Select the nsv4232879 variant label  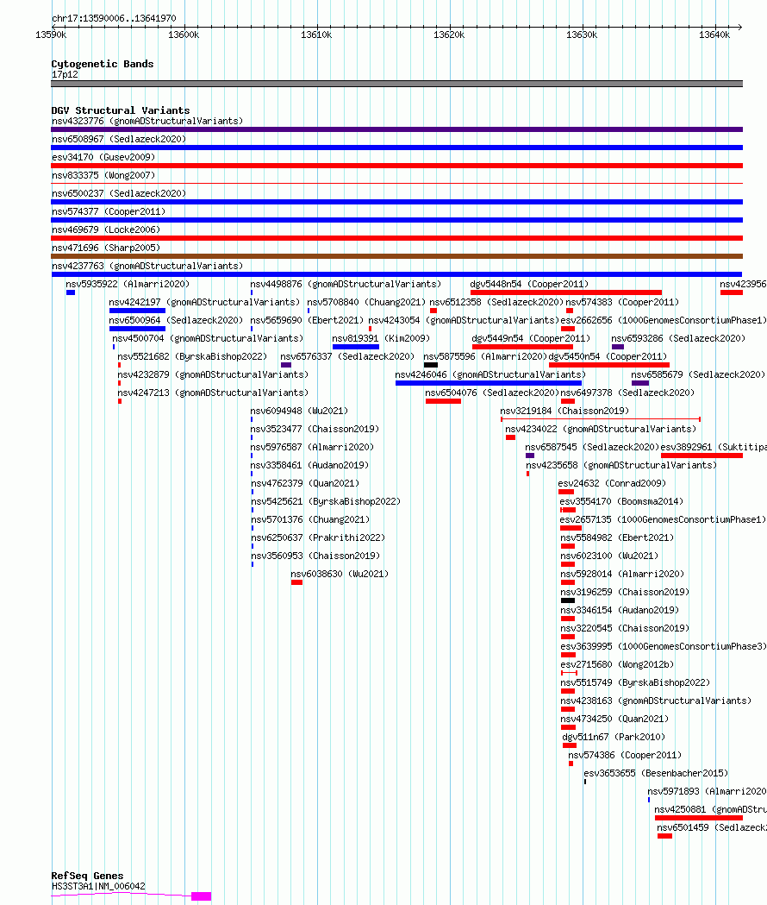[x=213, y=374]
